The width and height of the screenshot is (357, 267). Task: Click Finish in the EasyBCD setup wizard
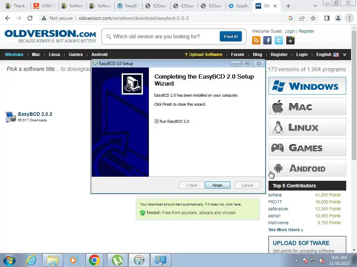point(218,185)
